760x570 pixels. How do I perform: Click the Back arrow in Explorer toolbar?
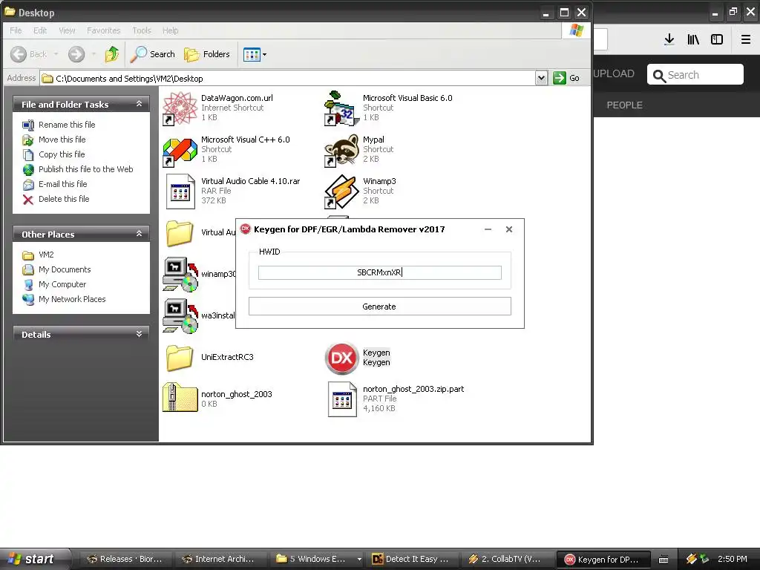click(x=19, y=54)
